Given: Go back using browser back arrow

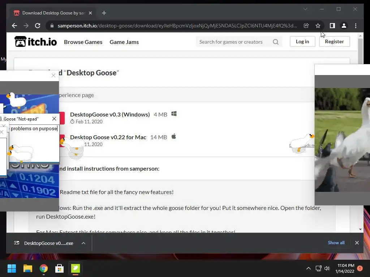Looking at the screenshot, I should pyautogui.click(x=14, y=26).
